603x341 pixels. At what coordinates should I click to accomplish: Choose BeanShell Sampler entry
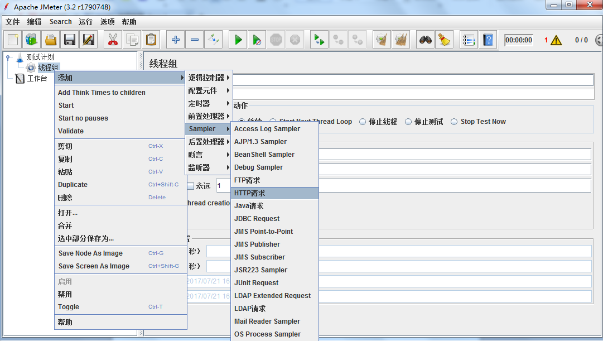coord(274,155)
